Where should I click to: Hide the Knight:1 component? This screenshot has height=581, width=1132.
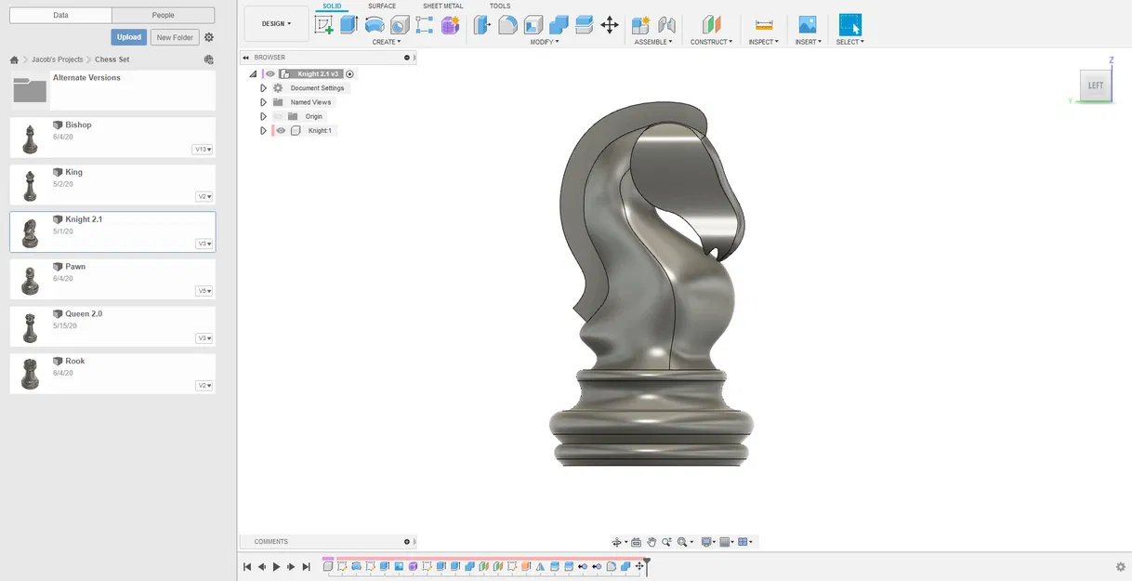(x=281, y=130)
